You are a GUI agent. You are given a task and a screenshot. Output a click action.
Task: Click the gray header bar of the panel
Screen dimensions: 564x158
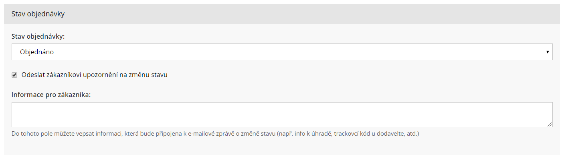tap(282, 14)
